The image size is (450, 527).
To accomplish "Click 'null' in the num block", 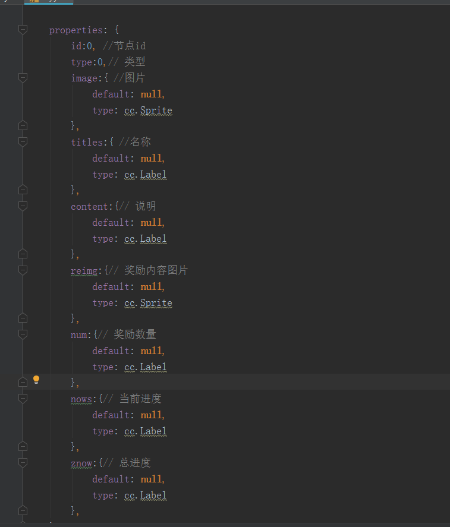I will click(x=151, y=351).
